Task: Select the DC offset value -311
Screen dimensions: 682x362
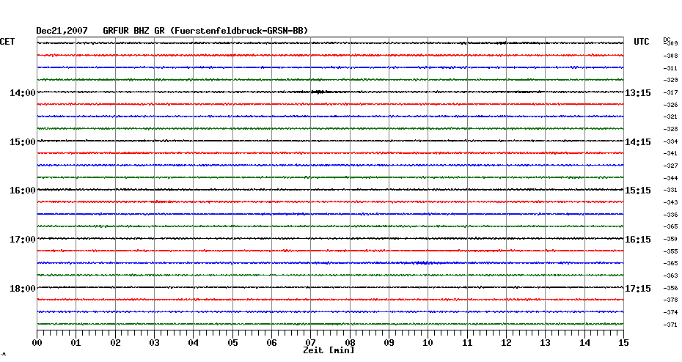Action: [671, 69]
